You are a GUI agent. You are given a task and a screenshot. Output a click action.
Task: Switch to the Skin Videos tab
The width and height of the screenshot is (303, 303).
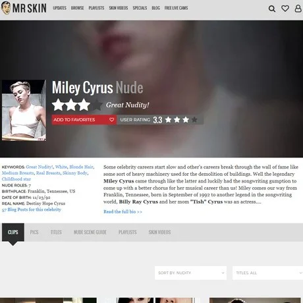tap(159, 233)
